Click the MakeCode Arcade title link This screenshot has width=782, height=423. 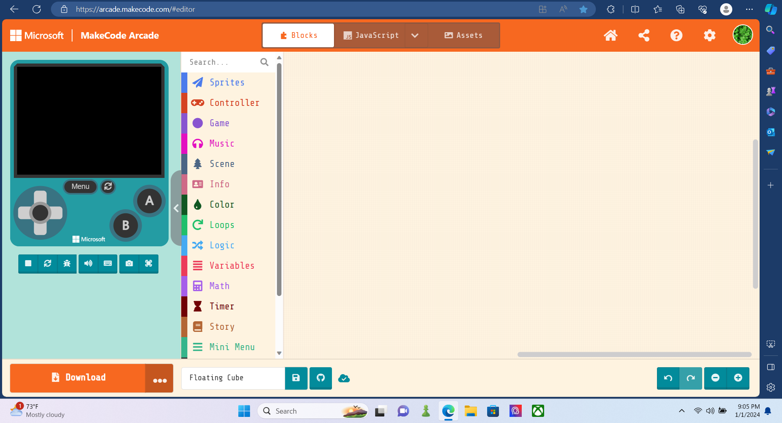pos(120,35)
